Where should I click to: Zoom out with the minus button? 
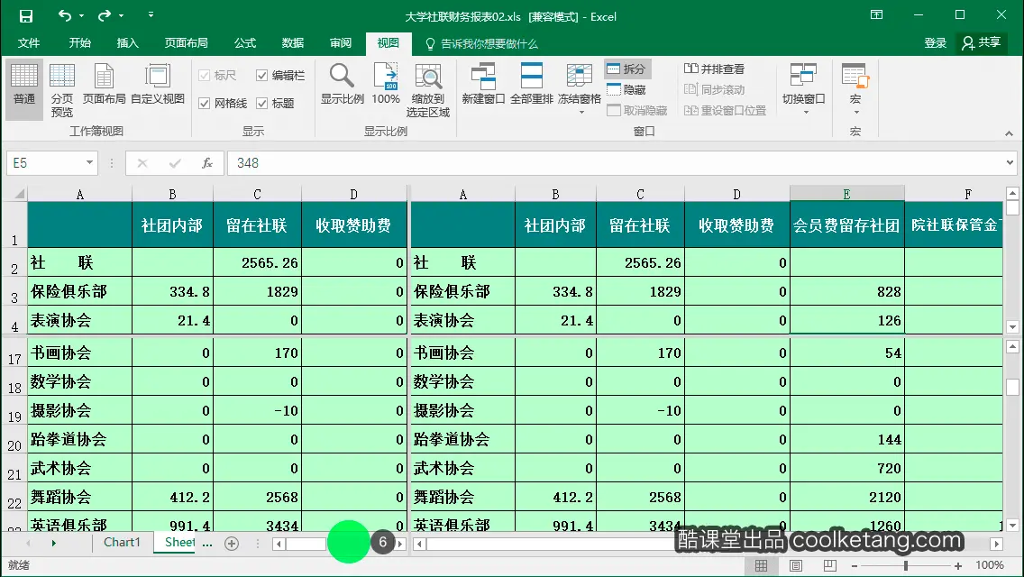pos(854,566)
